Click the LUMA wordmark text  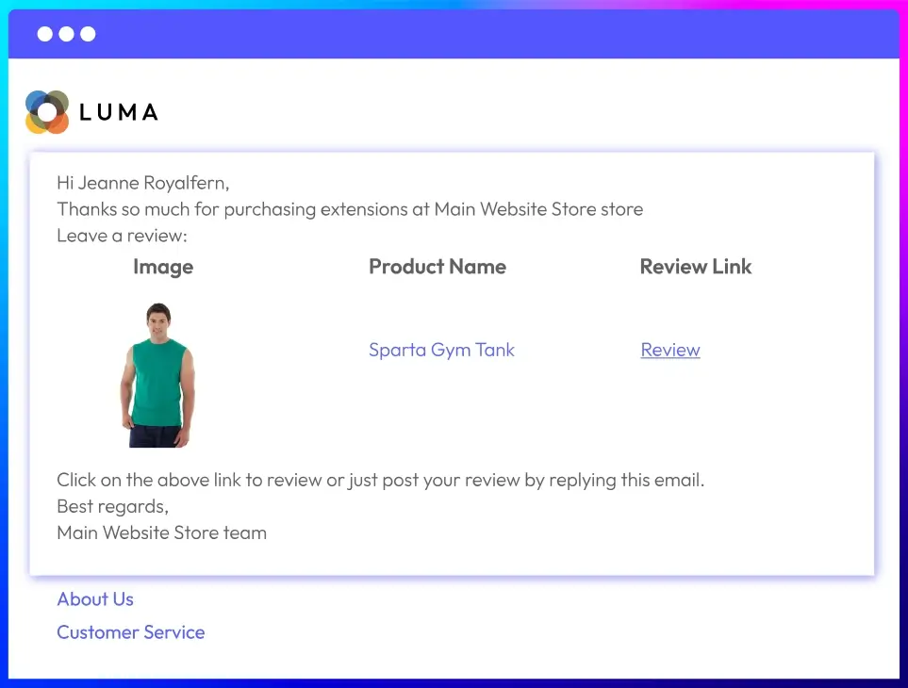(x=119, y=112)
